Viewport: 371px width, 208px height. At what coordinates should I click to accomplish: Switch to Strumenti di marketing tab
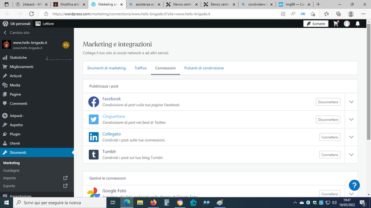click(x=107, y=68)
